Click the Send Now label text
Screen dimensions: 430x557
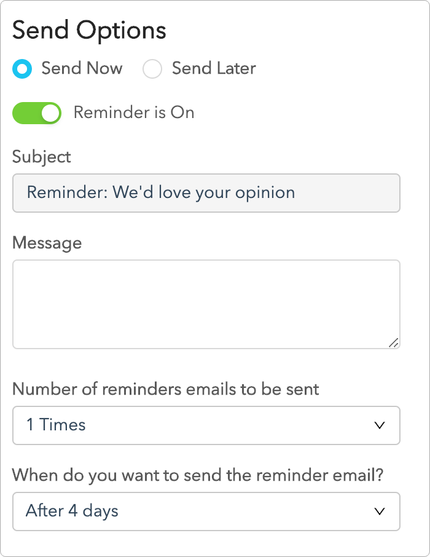point(81,69)
